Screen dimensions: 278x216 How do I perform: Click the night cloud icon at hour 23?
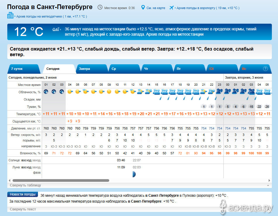tap(220, 91)
